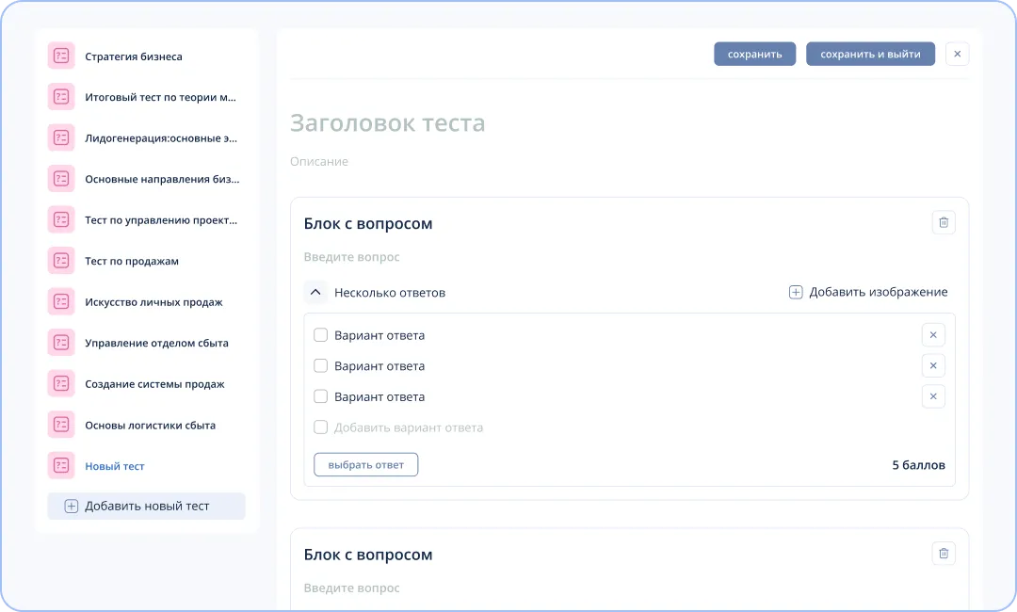Remove the third Вариант ответа with its X
The height and width of the screenshot is (612, 1017).
coord(933,396)
